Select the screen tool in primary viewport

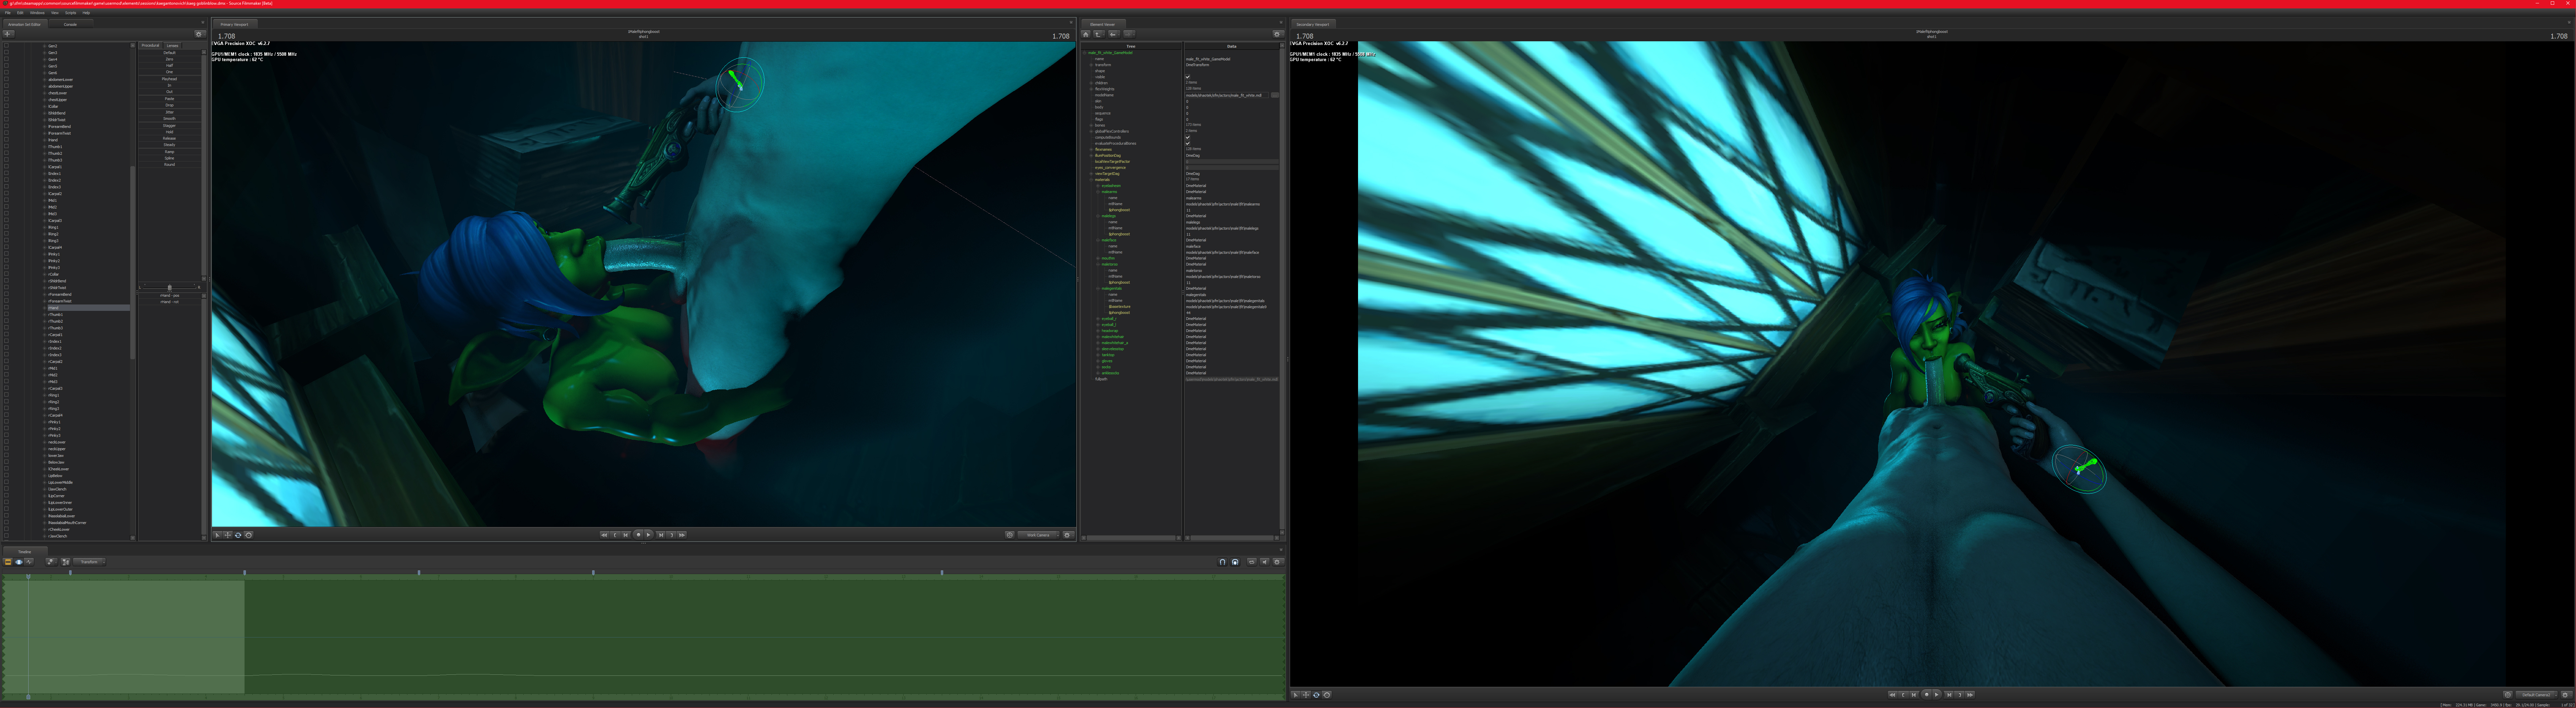coord(249,535)
